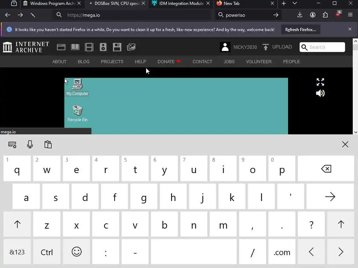Toggle fullscreen for the emulator
This screenshot has width=358, height=268.
320,82
